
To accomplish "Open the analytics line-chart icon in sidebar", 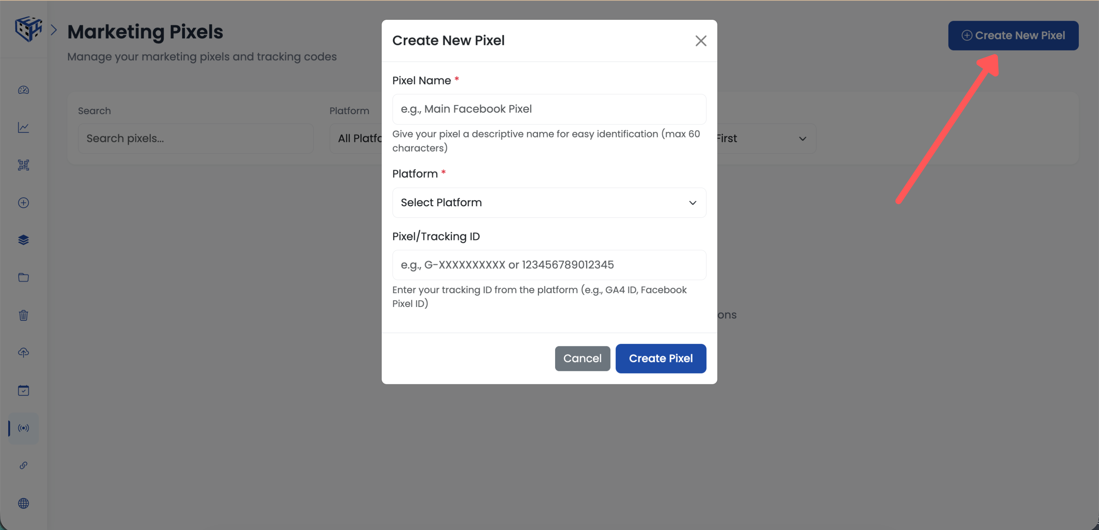I will (24, 127).
